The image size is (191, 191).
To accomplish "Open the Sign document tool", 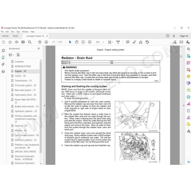I will click(141, 42).
